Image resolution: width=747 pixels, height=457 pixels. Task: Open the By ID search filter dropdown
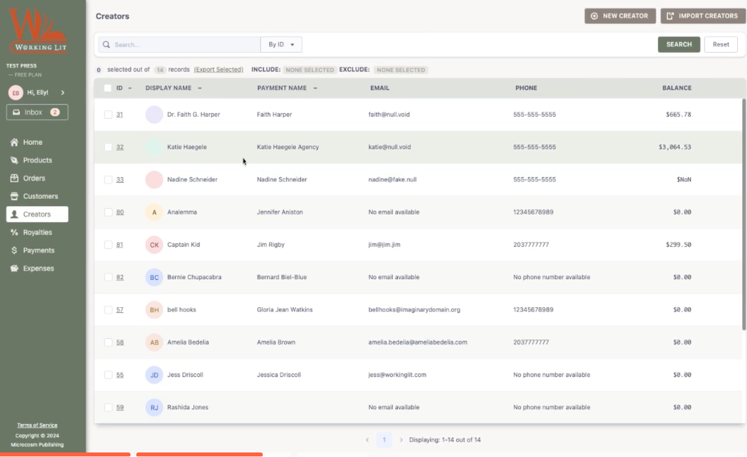[282, 45]
